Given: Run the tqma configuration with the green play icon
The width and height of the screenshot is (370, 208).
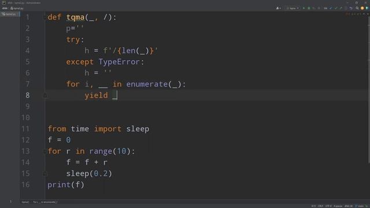Looking at the screenshot, I should tap(304, 8).
